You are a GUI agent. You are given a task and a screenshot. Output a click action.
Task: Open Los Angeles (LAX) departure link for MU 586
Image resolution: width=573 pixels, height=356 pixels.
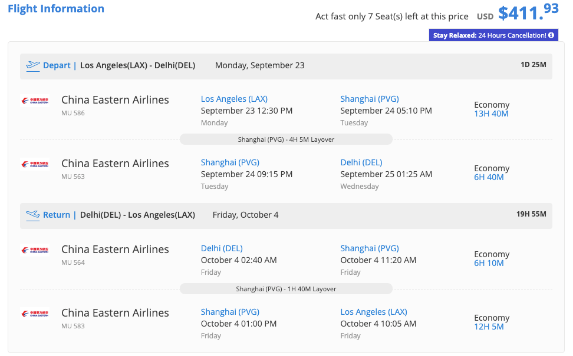pos(234,99)
